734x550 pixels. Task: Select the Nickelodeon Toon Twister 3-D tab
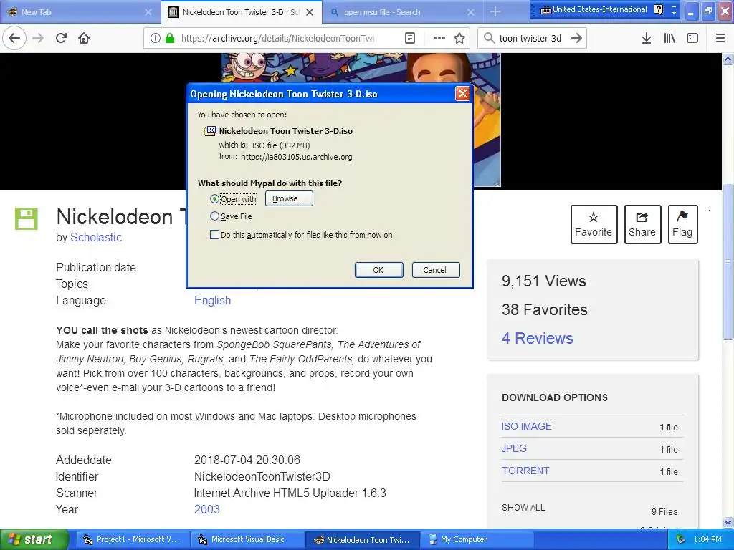(x=241, y=12)
